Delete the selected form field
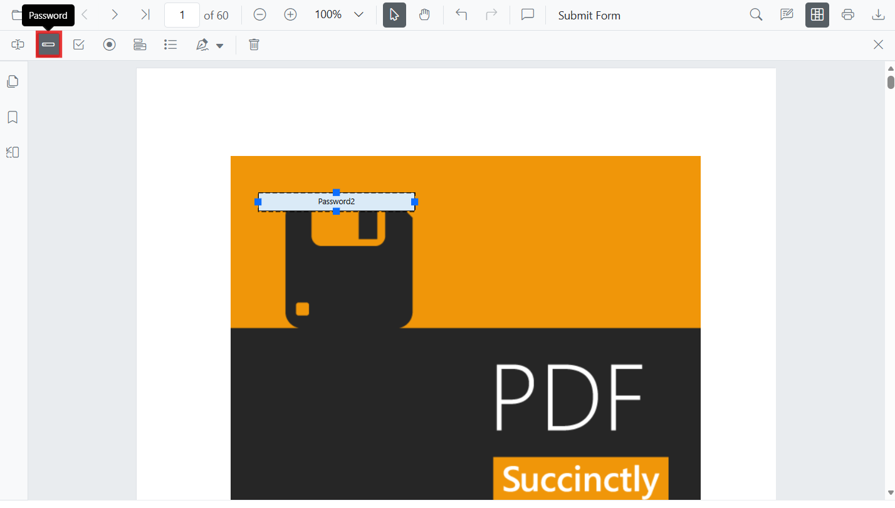 [x=254, y=44]
